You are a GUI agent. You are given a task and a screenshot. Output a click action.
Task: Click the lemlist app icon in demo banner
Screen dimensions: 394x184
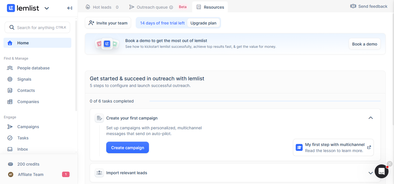pos(107,44)
